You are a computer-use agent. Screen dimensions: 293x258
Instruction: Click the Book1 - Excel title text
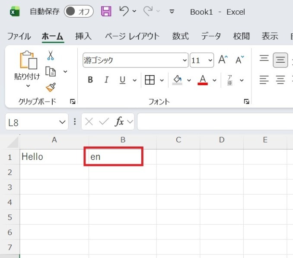click(x=217, y=12)
